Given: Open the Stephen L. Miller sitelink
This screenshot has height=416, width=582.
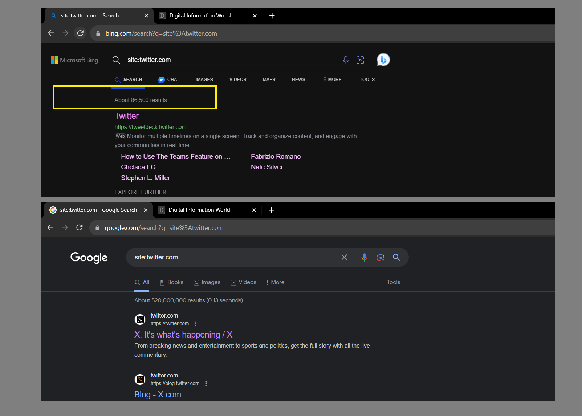Looking at the screenshot, I should tap(146, 178).
